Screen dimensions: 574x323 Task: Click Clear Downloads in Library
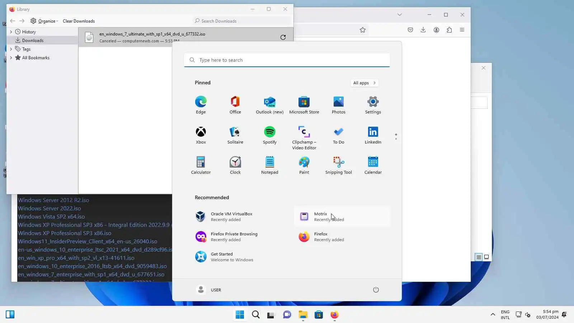(x=79, y=21)
